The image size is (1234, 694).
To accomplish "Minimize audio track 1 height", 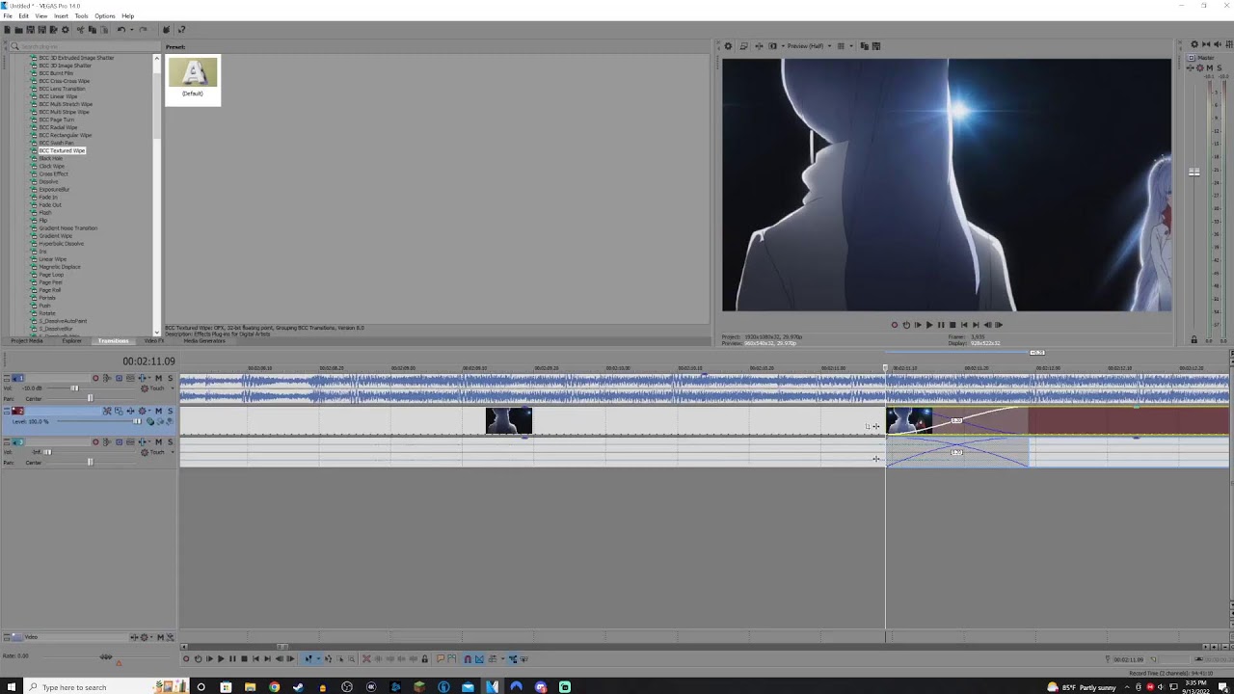I will tap(7, 375).
